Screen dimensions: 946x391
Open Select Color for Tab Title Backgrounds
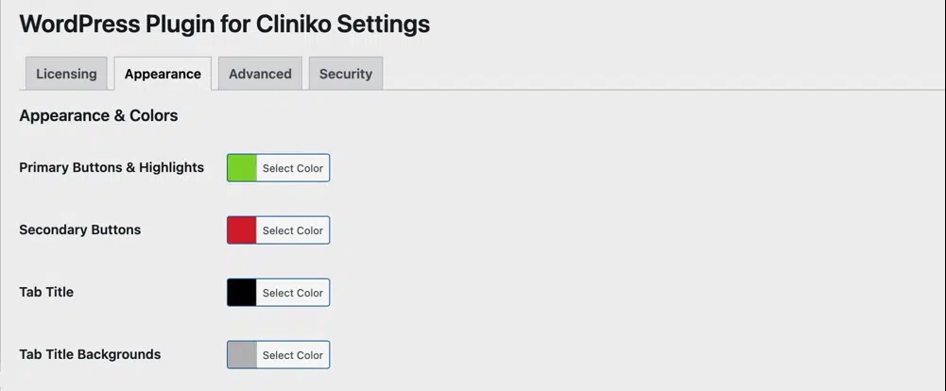293,355
